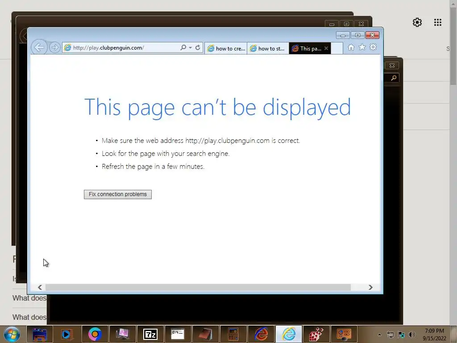Open the Google apps grid icon
Viewport: 457px width, 343px height.
[x=438, y=22]
